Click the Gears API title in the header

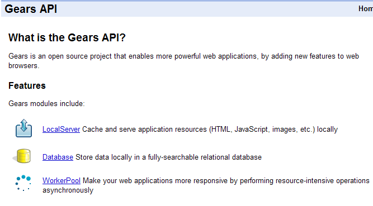click(31, 9)
